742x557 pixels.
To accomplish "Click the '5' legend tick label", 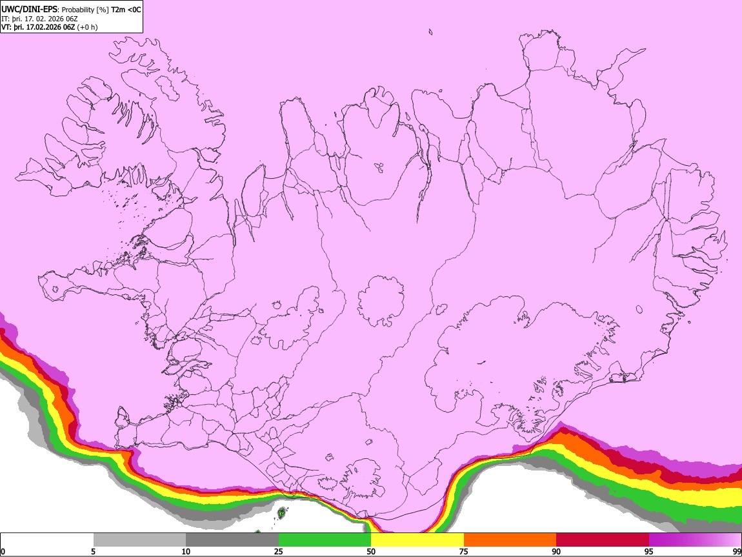I will (93, 552).
